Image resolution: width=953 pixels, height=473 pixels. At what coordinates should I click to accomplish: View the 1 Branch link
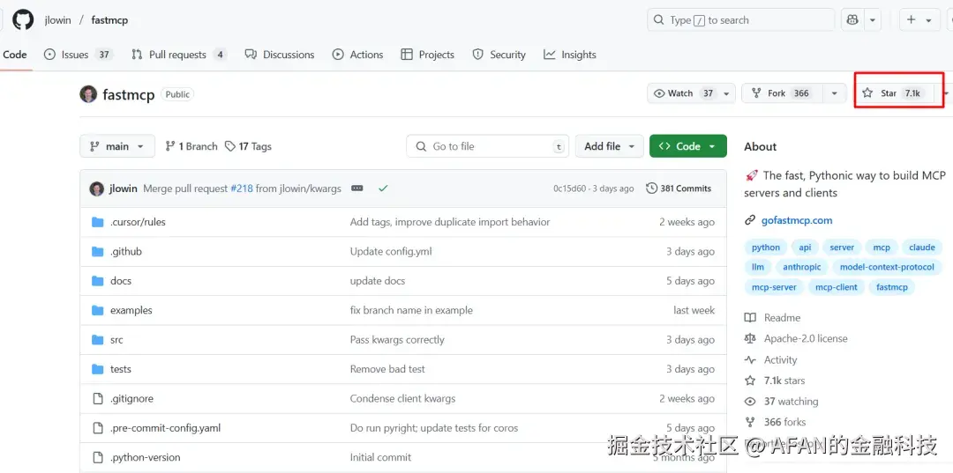coord(191,146)
